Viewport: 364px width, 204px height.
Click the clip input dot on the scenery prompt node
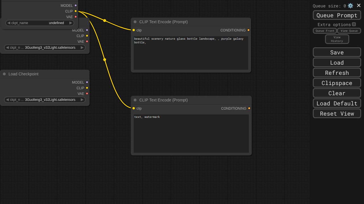(x=134, y=30)
